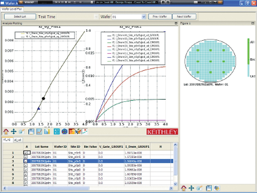257x193 pixels.
Task: Click the home icon under the Figure 1 panel
Action: coord(184,188)
